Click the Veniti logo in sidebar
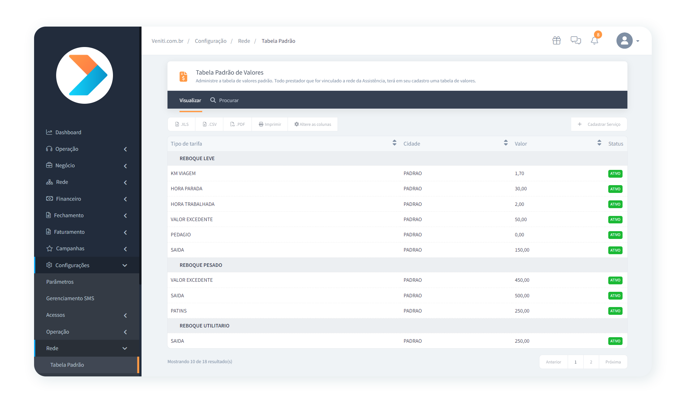Viewport: 680px width, 403px height. (x=84, y=75)
